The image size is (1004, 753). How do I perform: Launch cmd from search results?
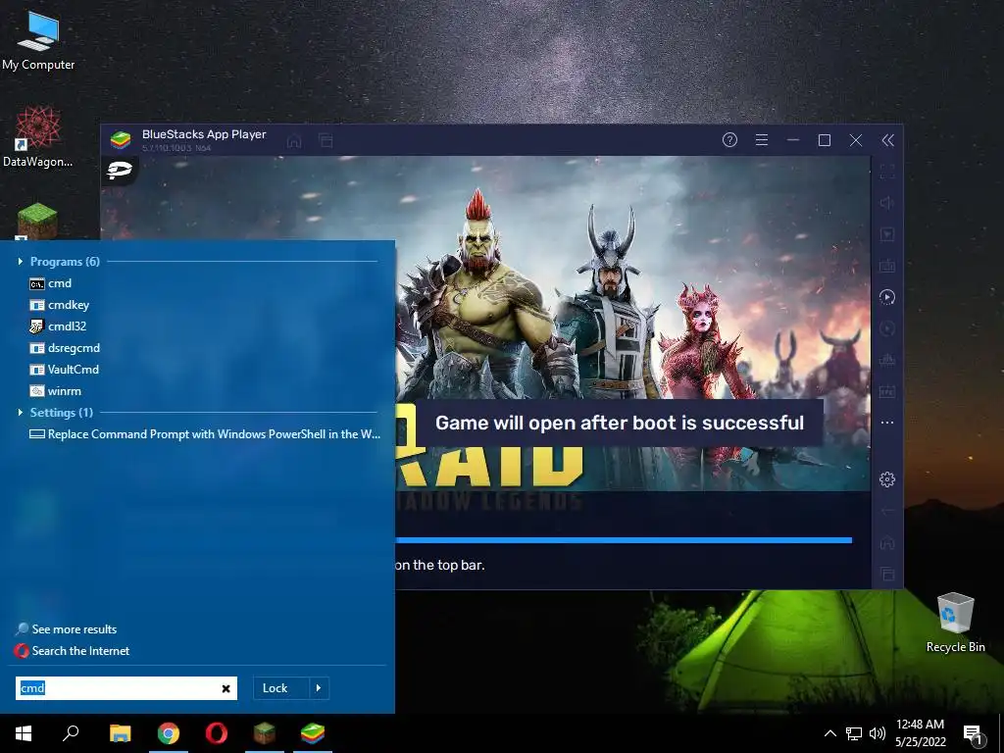[51, 283]
